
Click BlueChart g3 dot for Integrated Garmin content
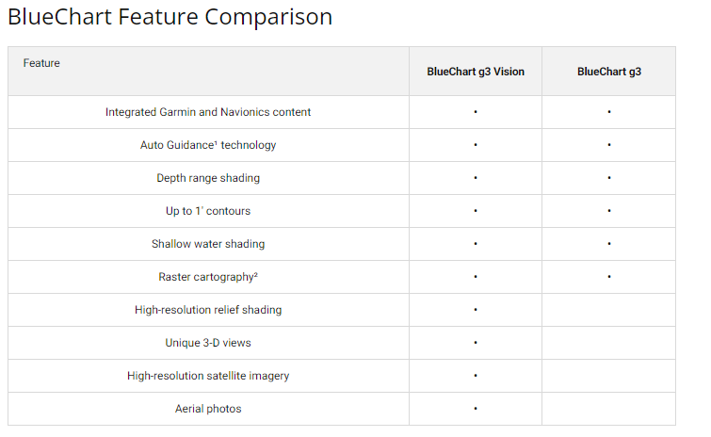(609, 112)
